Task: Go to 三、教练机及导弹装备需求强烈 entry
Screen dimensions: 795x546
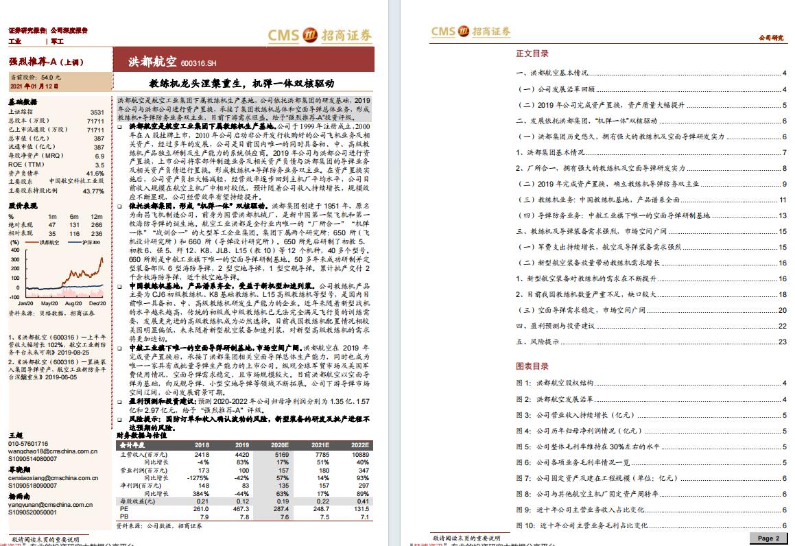Action: (651, 231)
